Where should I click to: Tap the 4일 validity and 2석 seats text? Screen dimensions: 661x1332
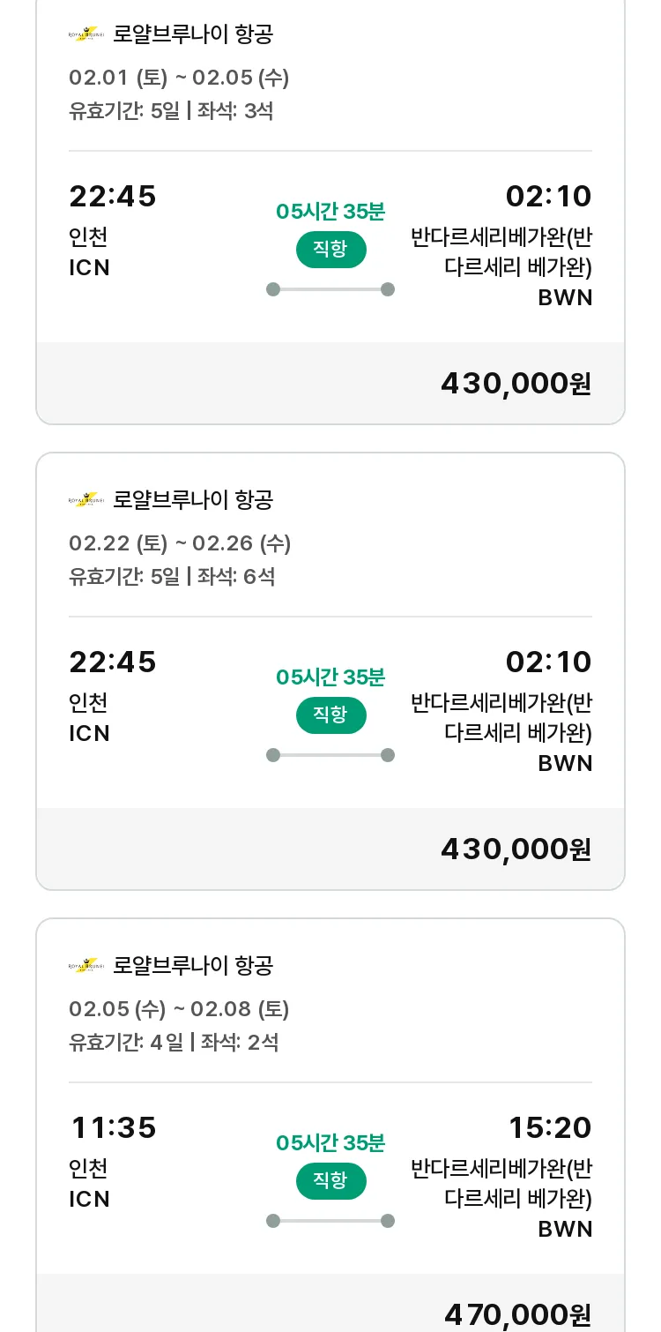pos(174,1043)
